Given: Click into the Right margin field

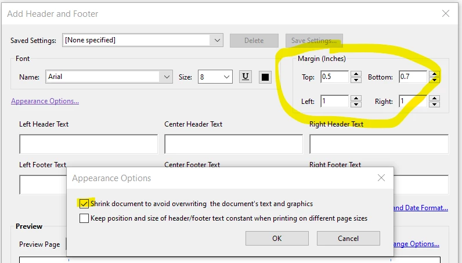Looking at the screenshot, I should click(413, 101).
